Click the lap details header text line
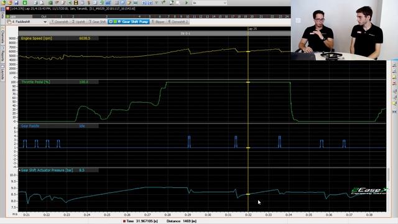The image size is (398, 224). (x=73, y=9)
